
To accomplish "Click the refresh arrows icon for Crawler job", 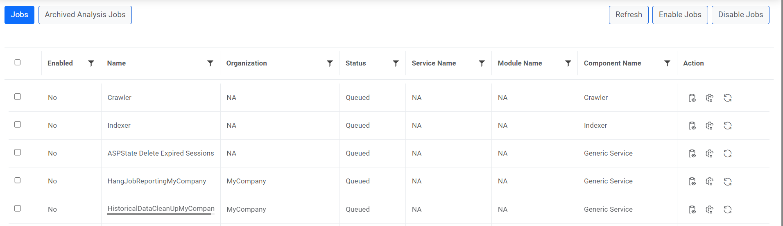I will [x=727, y=98].
